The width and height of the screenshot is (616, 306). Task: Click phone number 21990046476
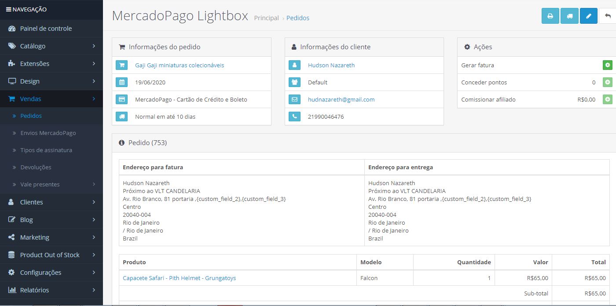coord(326,117)
